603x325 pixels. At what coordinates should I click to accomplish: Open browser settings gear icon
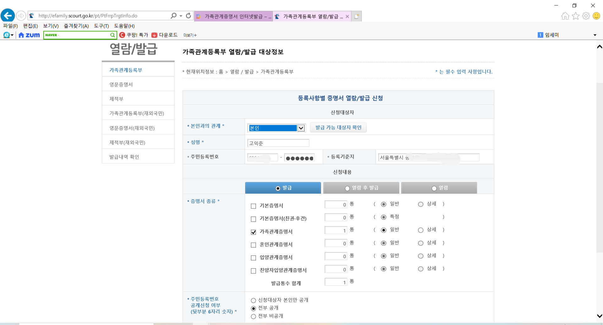586,16
